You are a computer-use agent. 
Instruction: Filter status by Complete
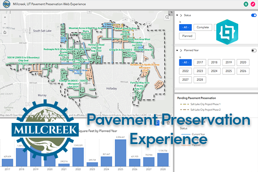[x=203, y=28]
